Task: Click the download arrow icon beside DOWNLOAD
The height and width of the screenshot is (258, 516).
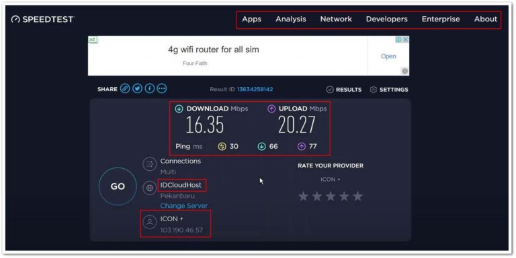Action: [x=179, y=109]
